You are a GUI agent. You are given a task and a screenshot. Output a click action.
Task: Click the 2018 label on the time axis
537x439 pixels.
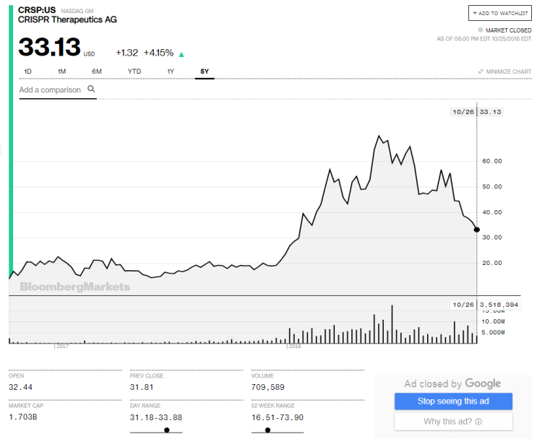click(x=295, y=347)
